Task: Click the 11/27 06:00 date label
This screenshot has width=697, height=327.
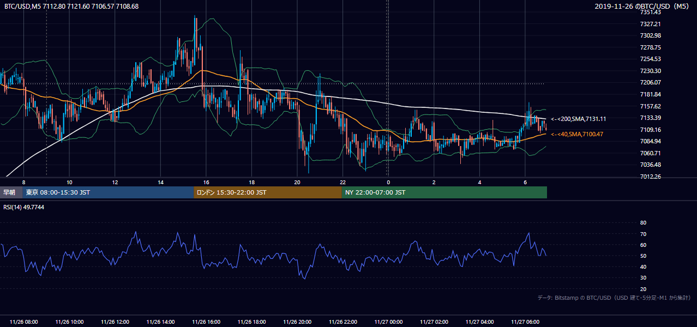Action: click(525, 322)
